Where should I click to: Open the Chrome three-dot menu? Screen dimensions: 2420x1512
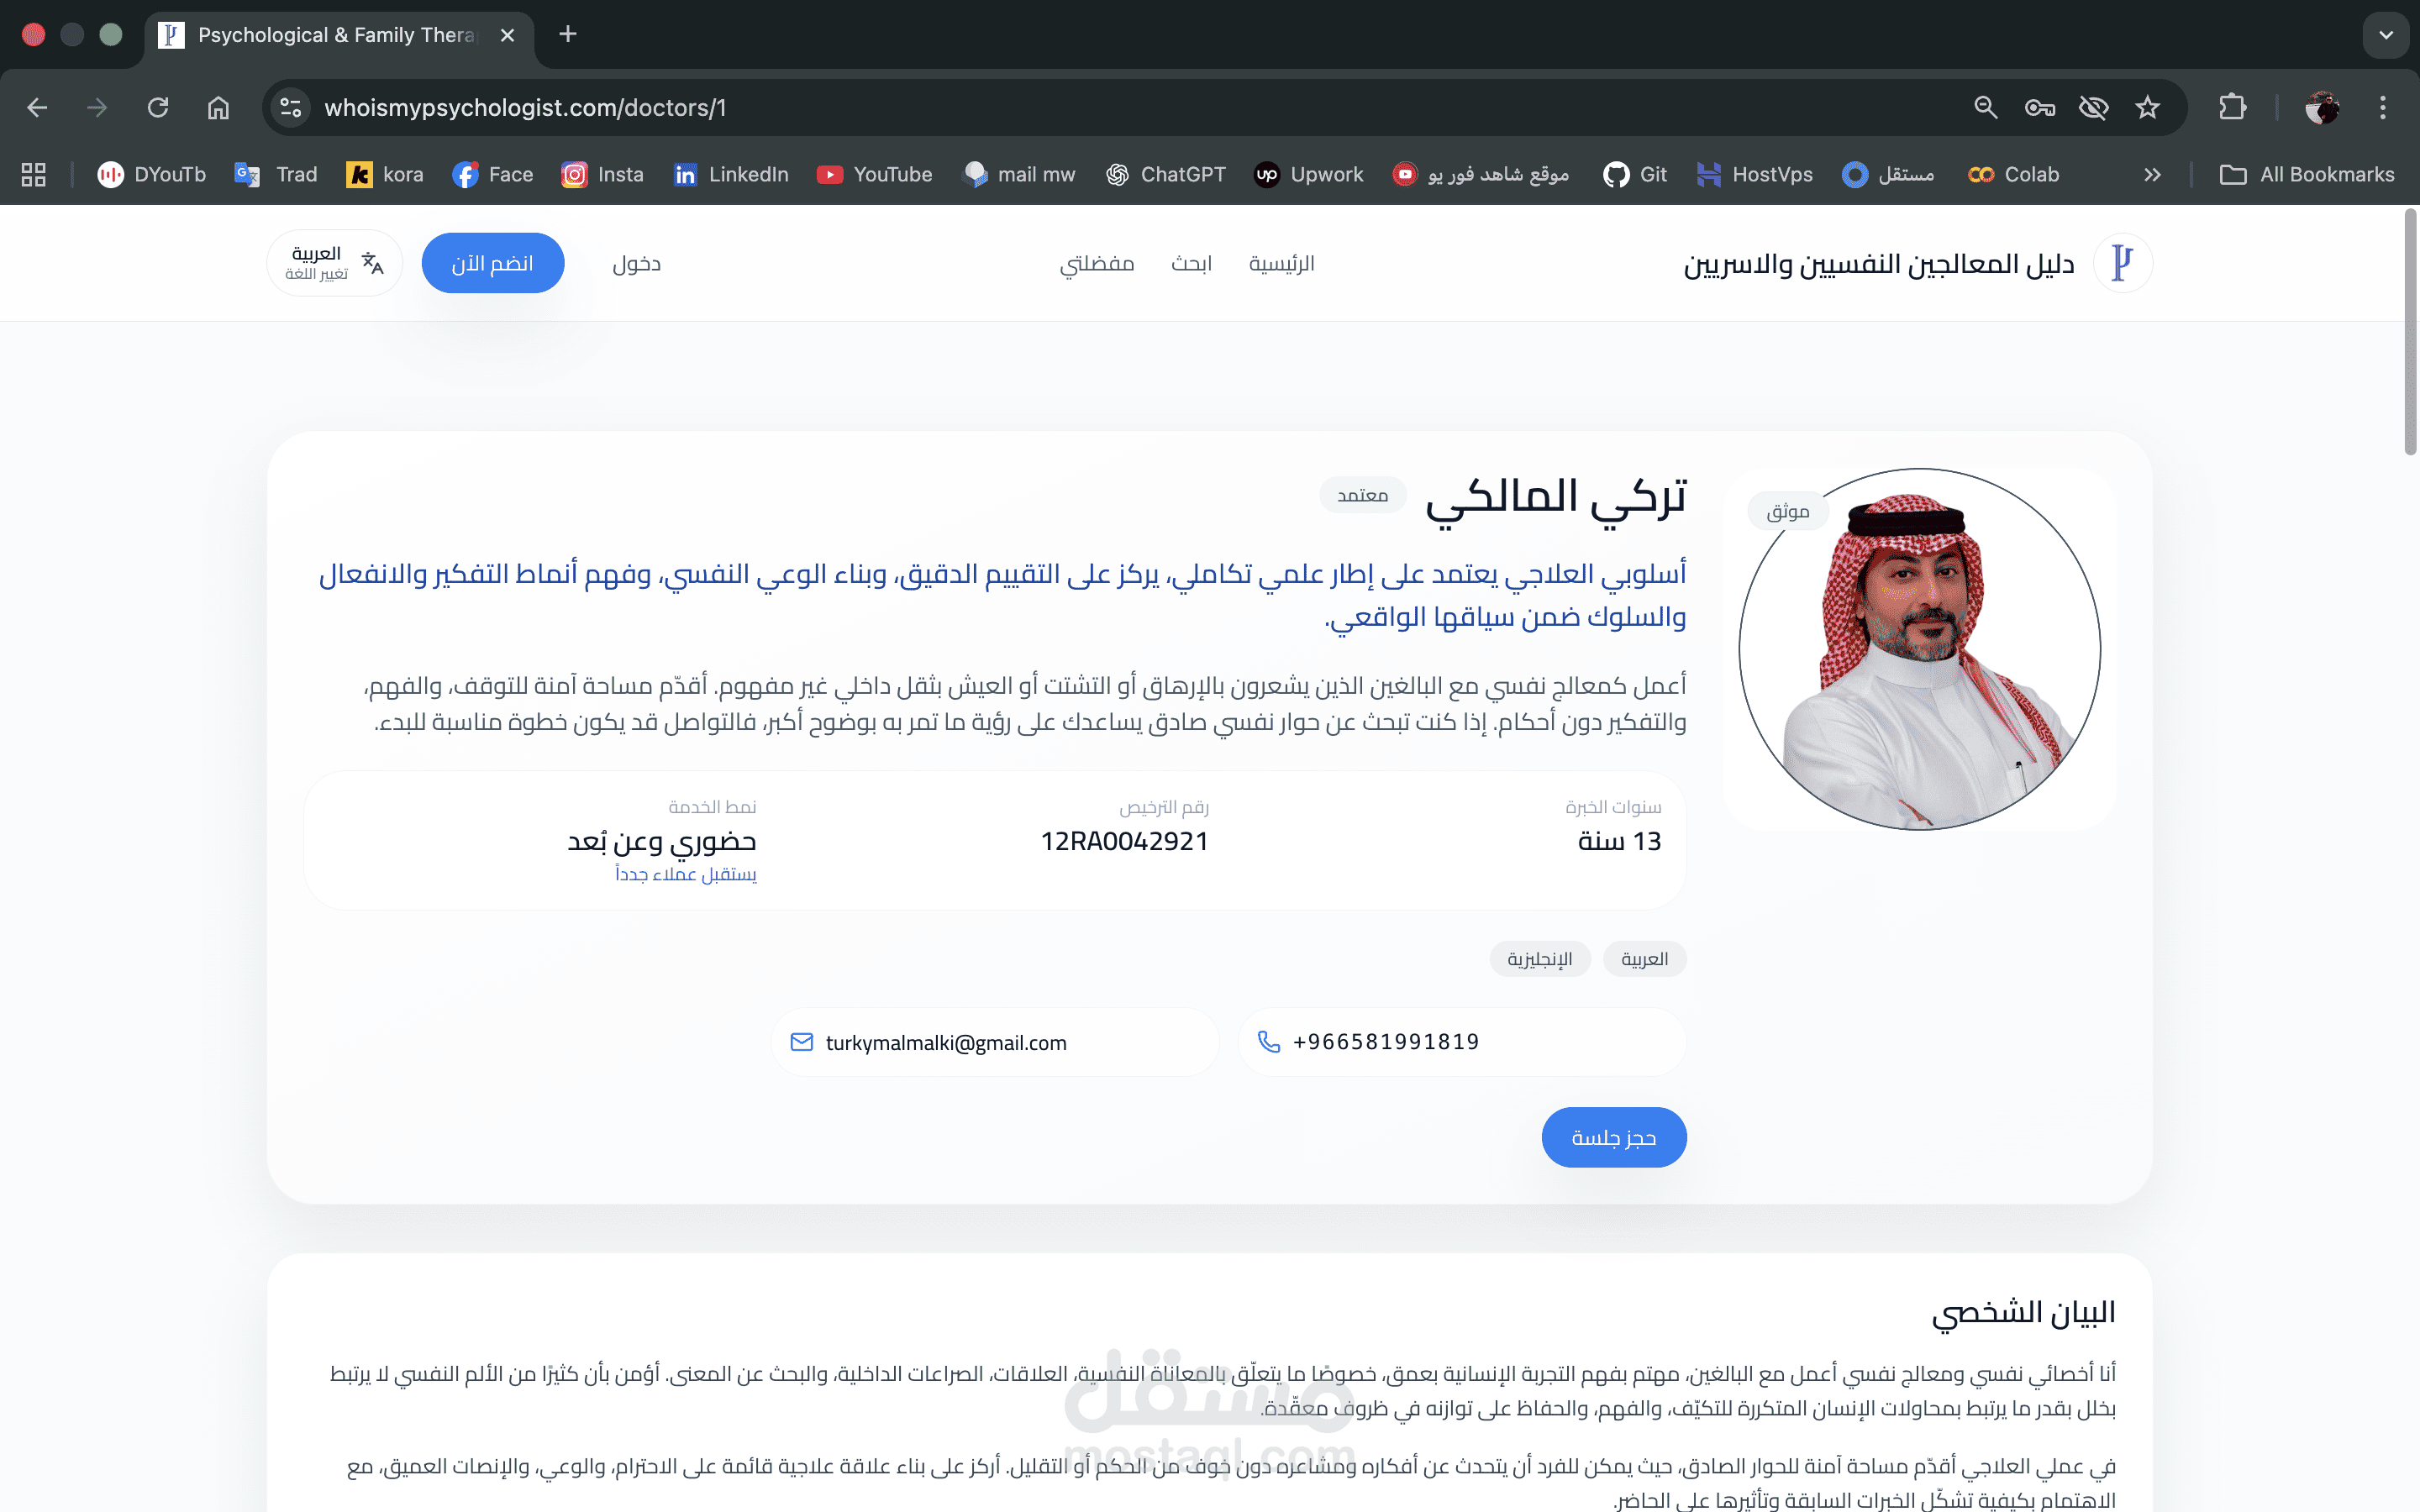pos(2382,107)
